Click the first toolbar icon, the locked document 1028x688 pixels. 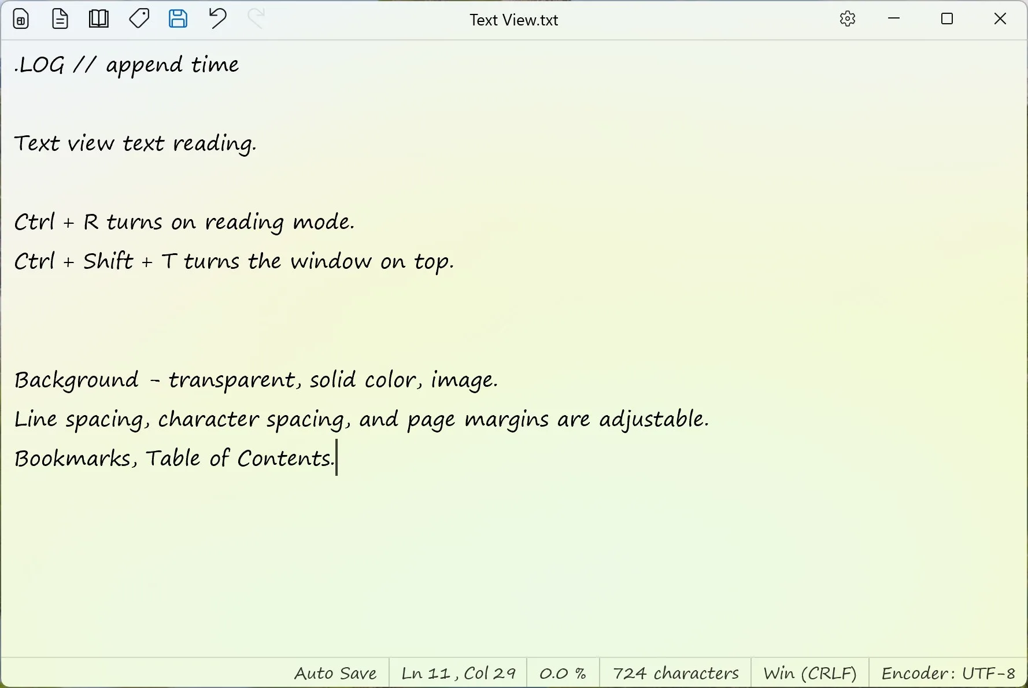[21, 19]
